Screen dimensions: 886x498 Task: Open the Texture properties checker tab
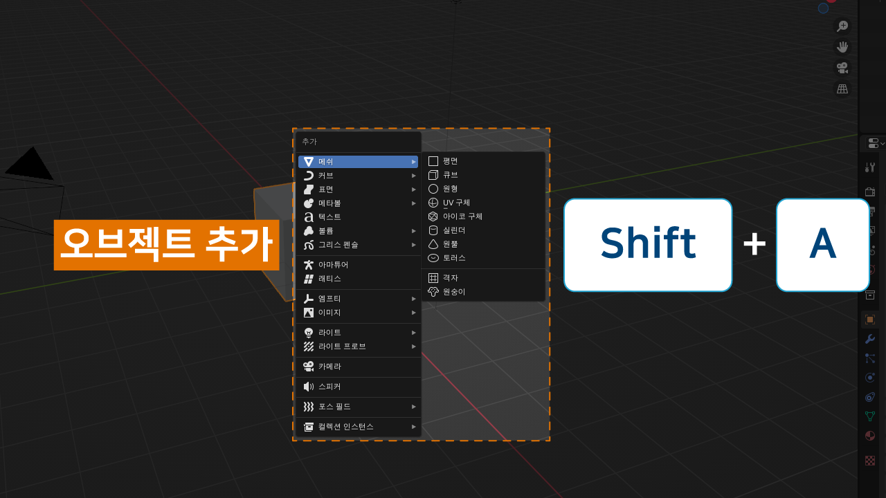pos(870,461)
